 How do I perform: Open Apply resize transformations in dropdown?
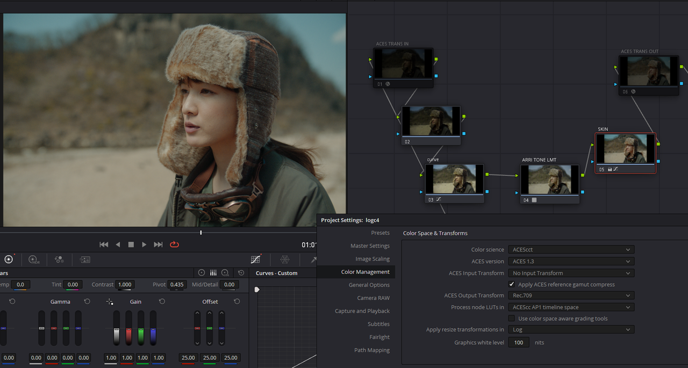coord(571,329)
